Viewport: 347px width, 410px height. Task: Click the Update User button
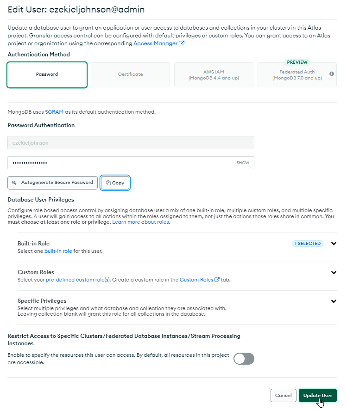tap(317, 395)
